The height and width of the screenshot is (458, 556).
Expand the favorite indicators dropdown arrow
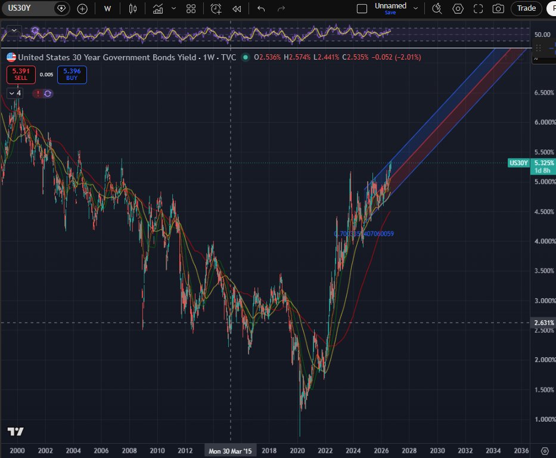click(x=174, y=8)
